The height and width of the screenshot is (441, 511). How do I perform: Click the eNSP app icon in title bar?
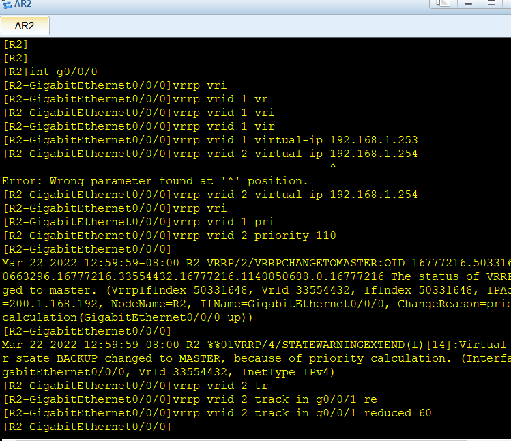point(7,4)
